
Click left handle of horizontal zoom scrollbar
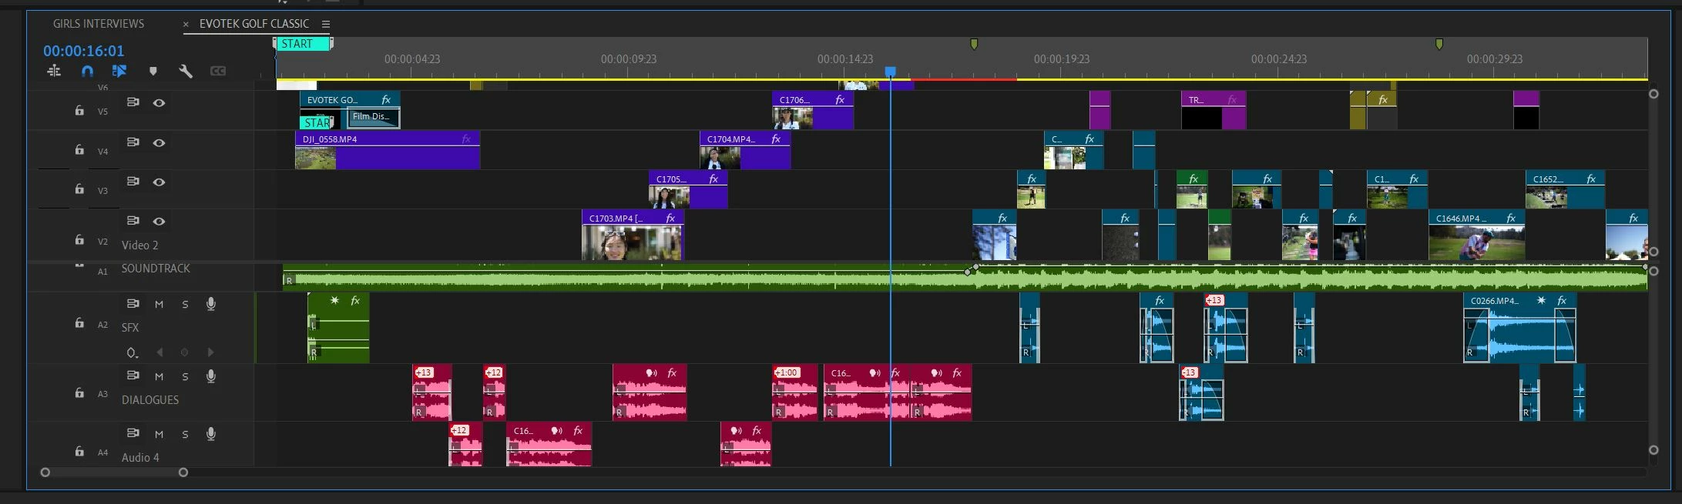45,472
